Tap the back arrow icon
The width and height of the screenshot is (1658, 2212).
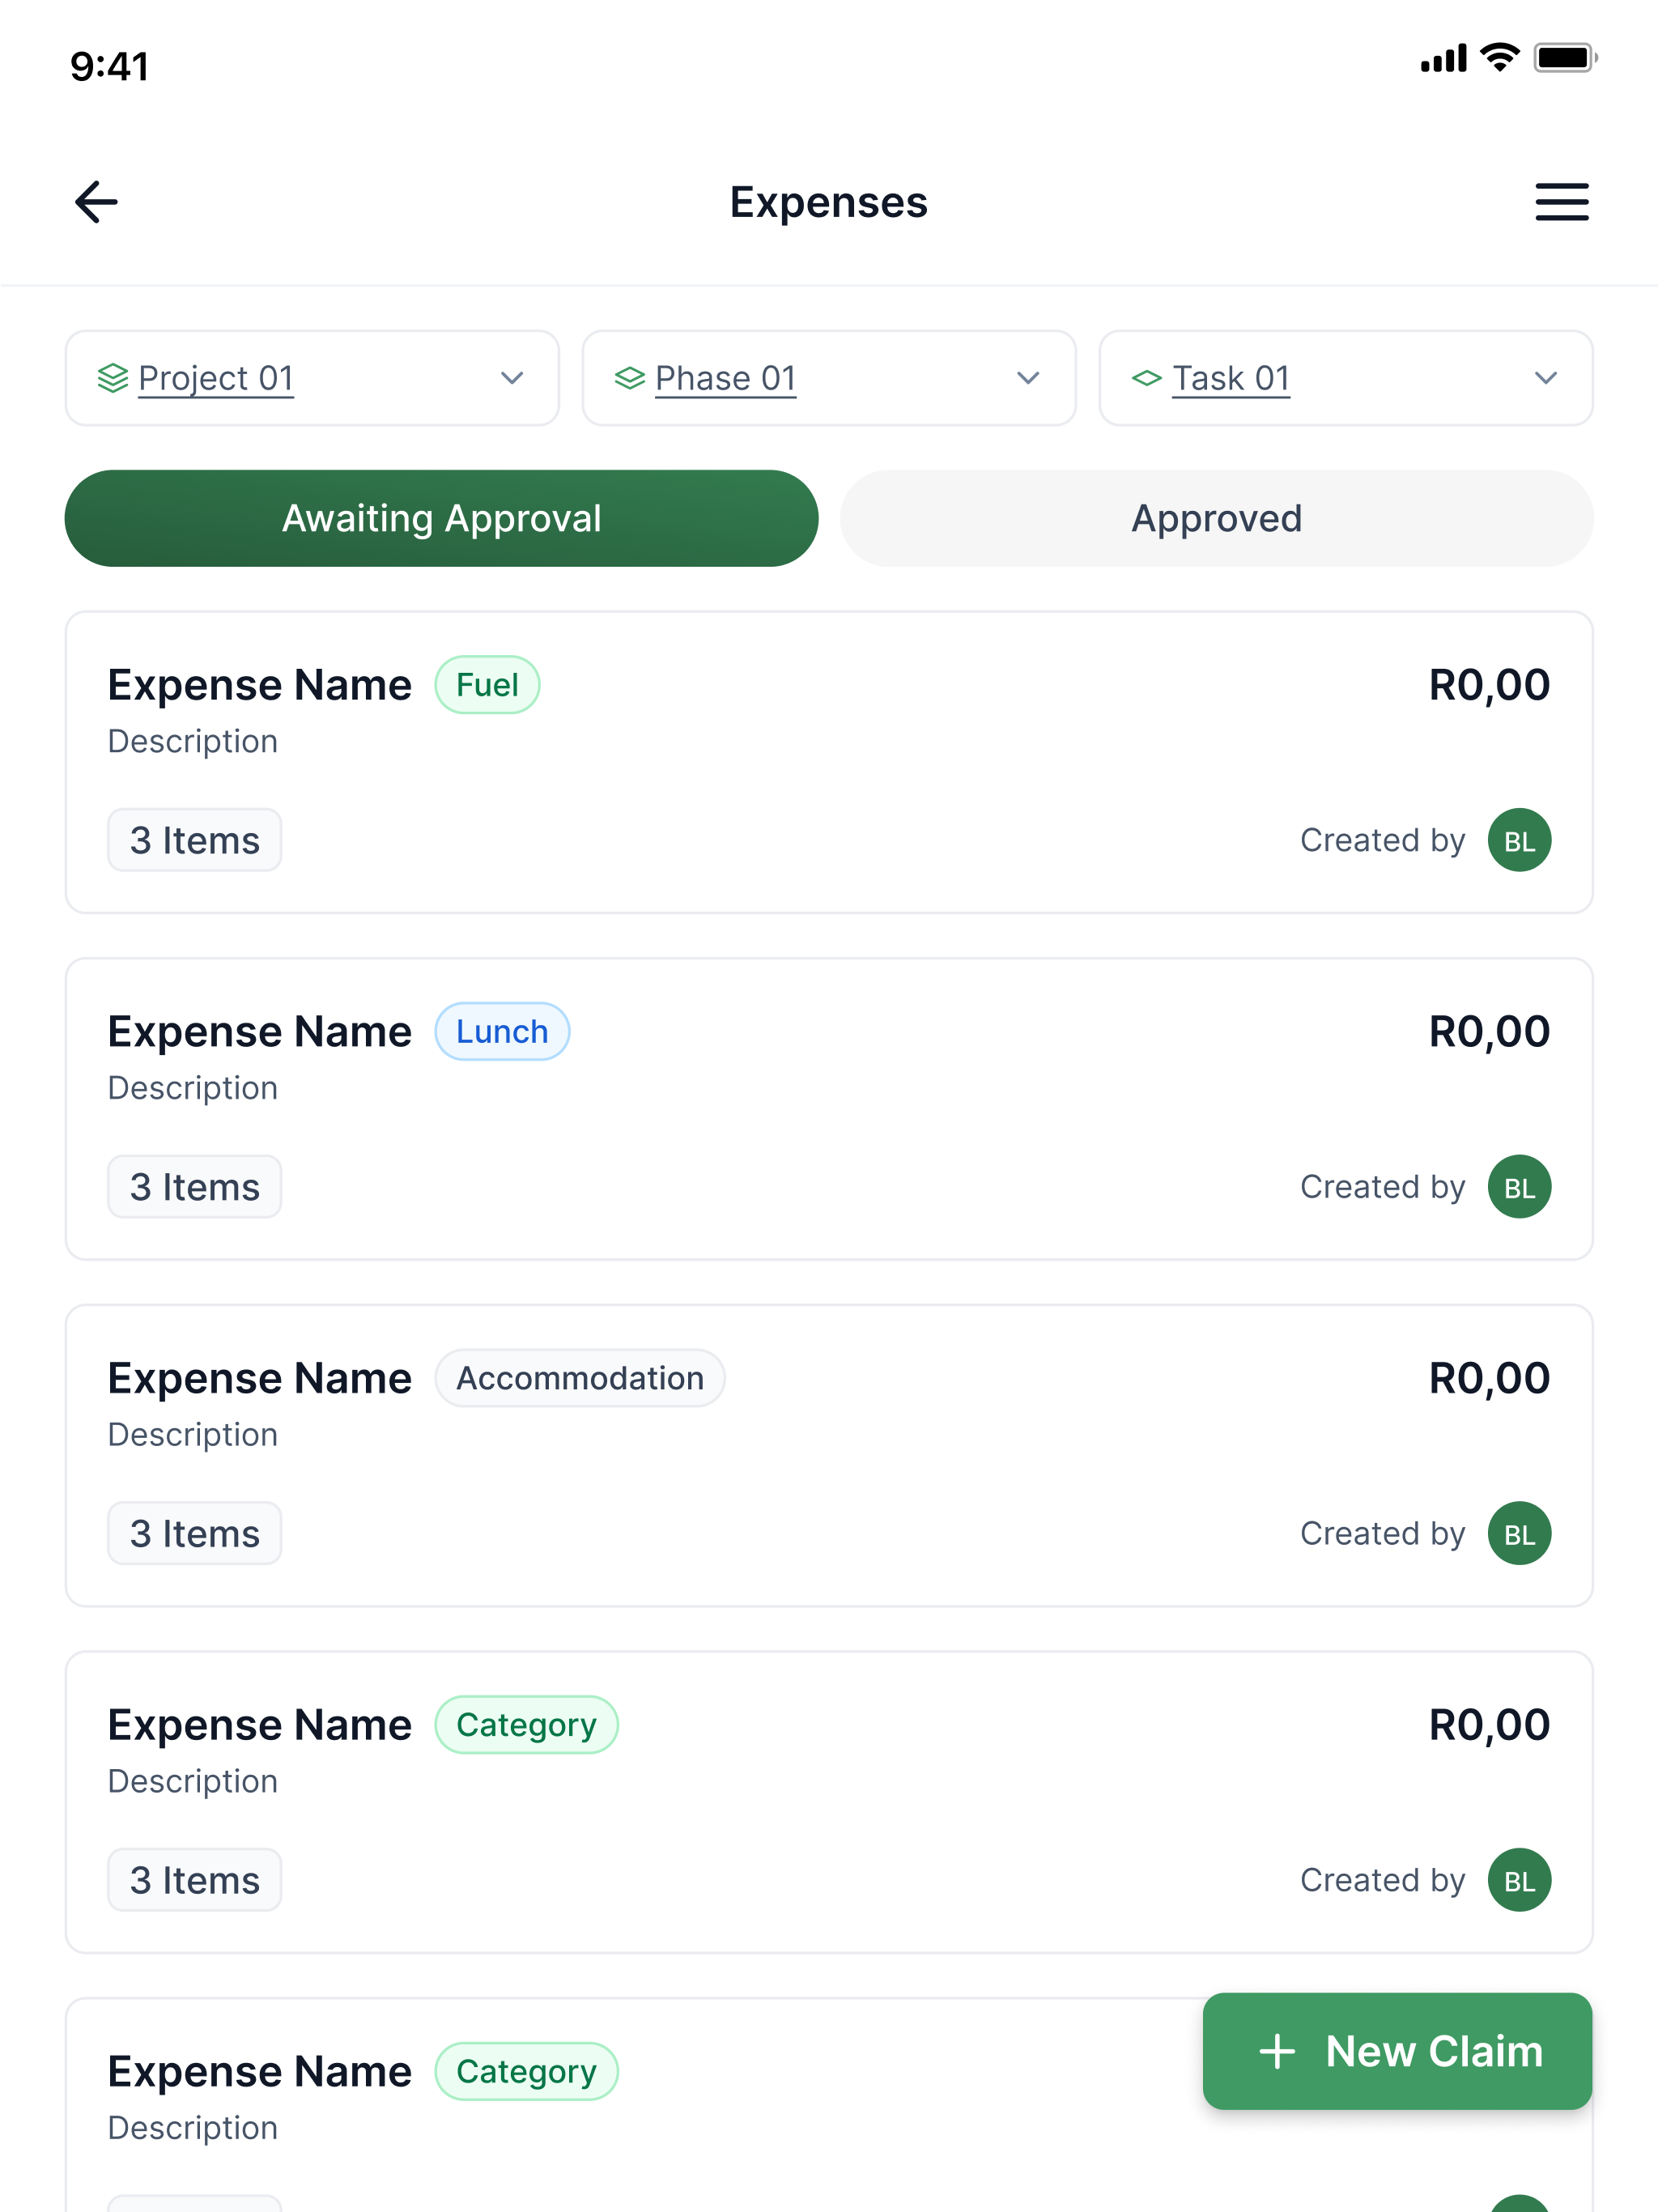(x=97, y=202)
